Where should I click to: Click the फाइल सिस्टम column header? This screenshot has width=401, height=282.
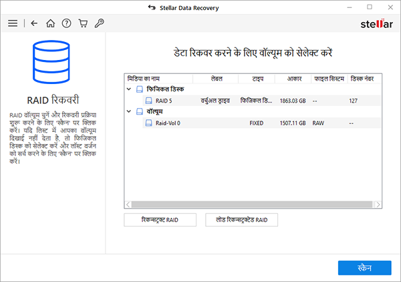coord(329,79)
